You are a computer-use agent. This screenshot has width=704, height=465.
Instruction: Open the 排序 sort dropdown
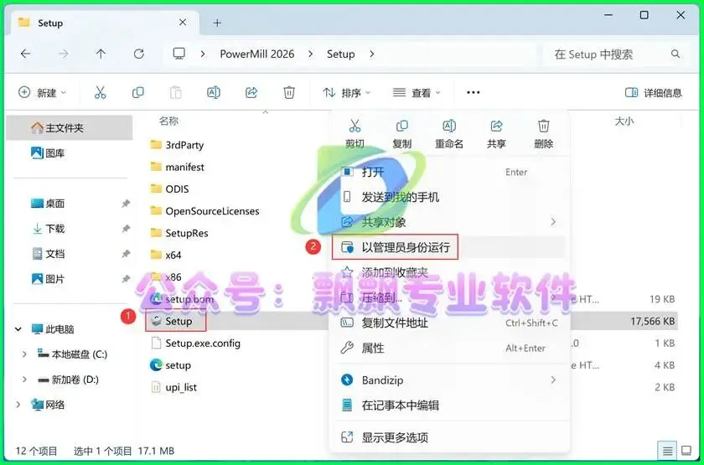point(347,93)
